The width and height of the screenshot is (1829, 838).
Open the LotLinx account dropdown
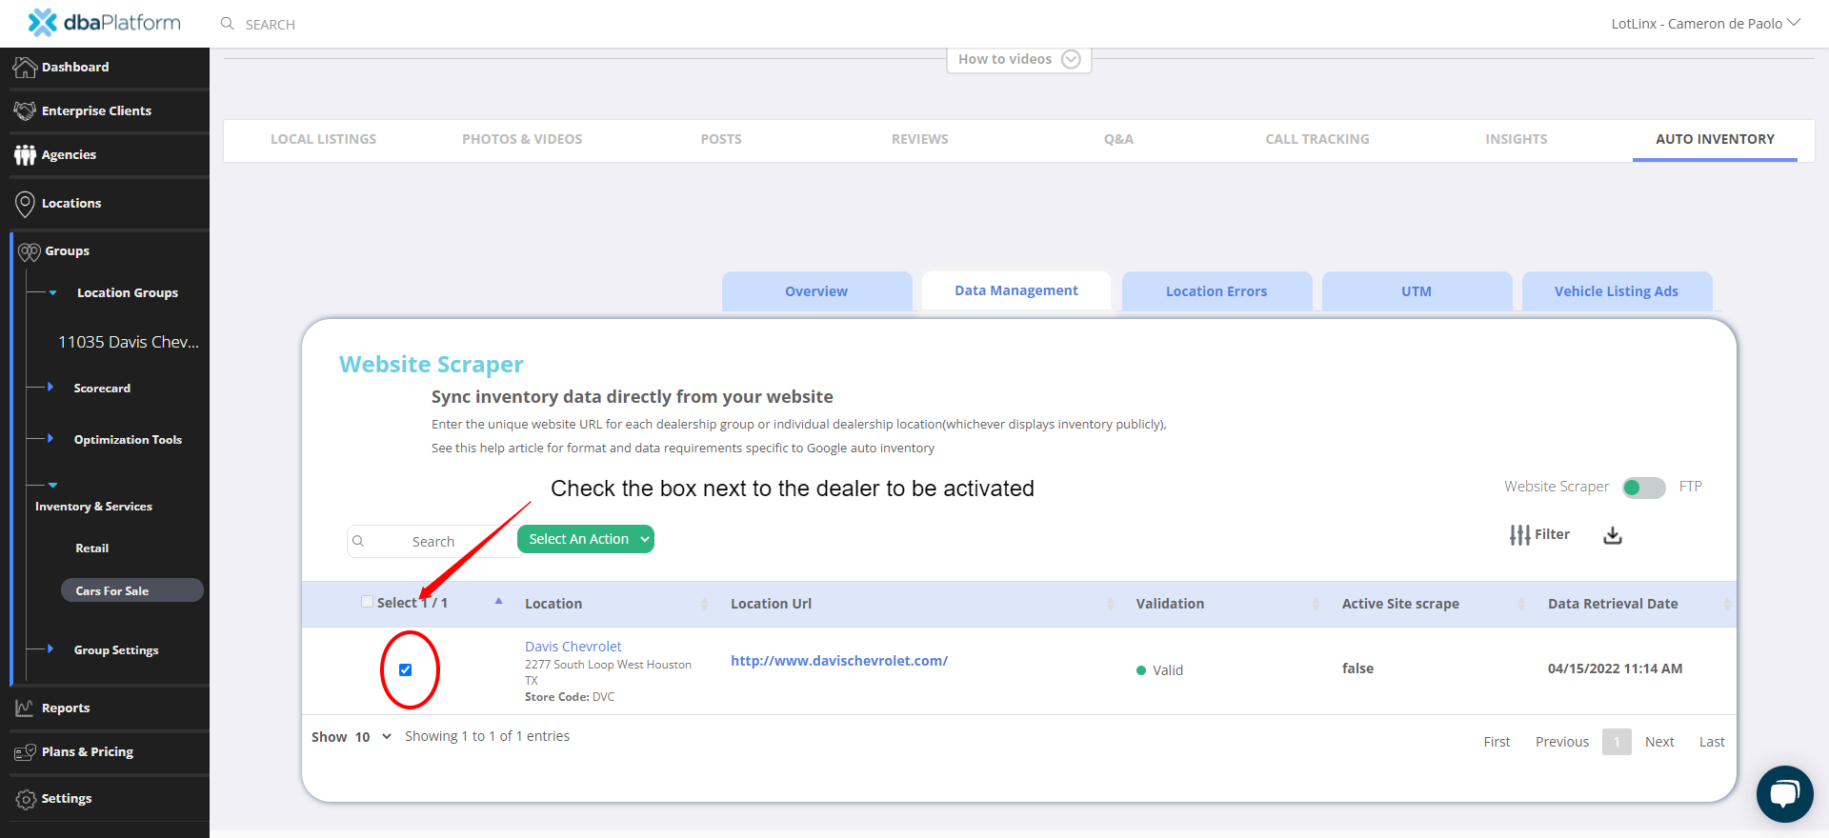[x=1705, y=24]
